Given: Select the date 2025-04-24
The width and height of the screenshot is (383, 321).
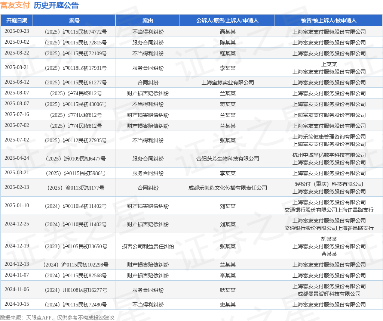Looking at the screenshot, I should 16,158.
